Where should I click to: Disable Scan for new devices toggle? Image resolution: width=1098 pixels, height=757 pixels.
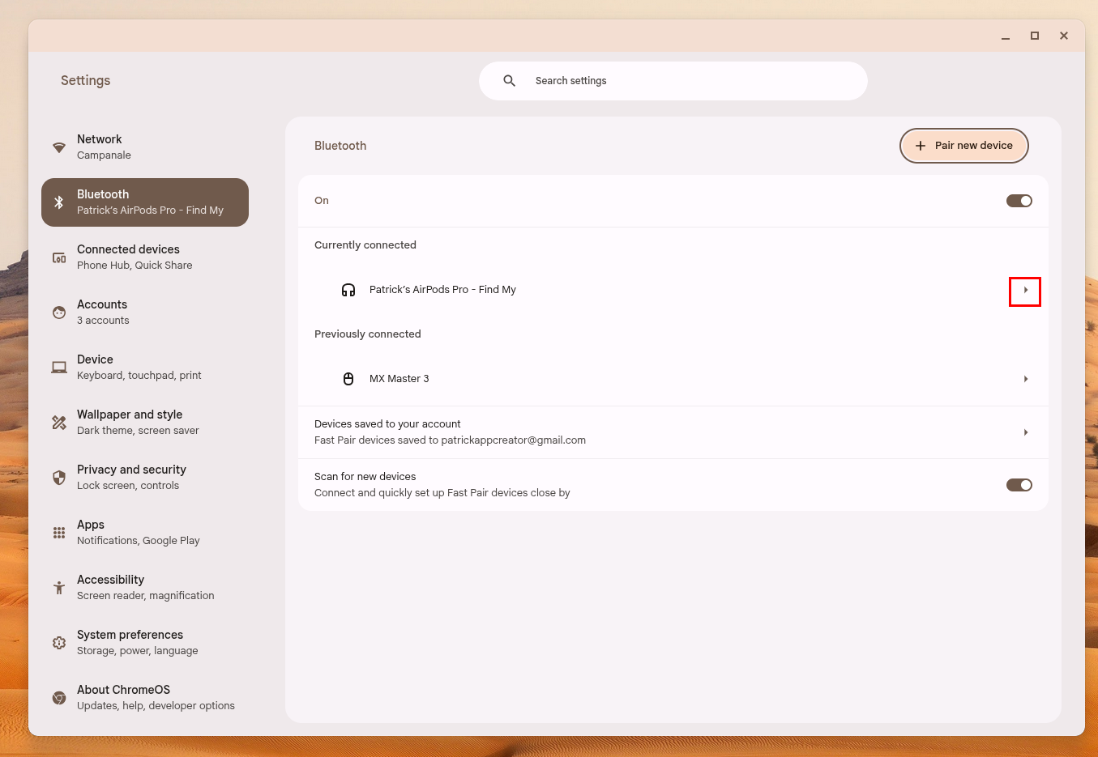[x=1019, y=485]
